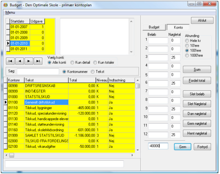Click the Kontonr column header
The image size is (220, 174).
[16, 80]
